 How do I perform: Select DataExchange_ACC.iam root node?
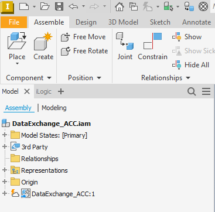(x=52, y=124)
